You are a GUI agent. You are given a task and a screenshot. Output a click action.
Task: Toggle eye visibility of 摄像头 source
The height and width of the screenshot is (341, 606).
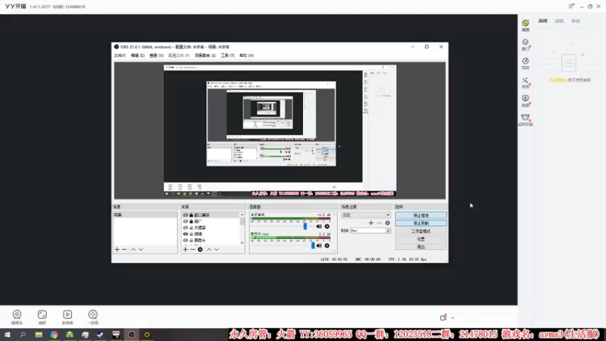point(186,240)
